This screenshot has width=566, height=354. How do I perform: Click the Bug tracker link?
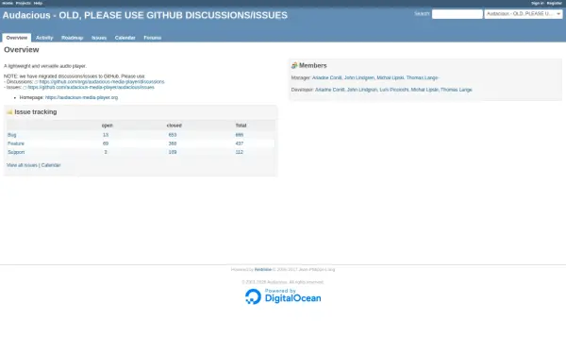point(12,135)
